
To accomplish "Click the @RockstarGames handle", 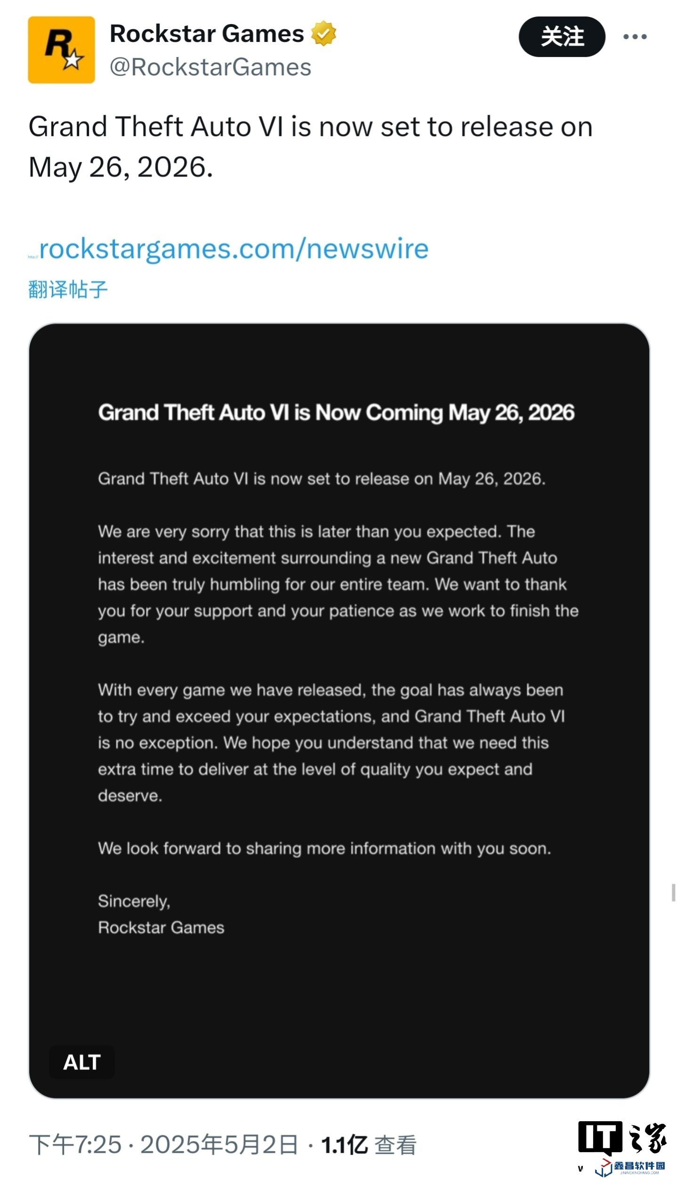I will [x=210, y=67].
